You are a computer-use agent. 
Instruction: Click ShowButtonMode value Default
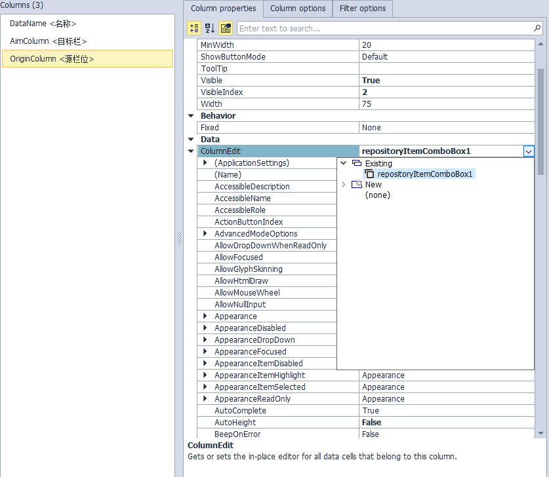point(447,56)
